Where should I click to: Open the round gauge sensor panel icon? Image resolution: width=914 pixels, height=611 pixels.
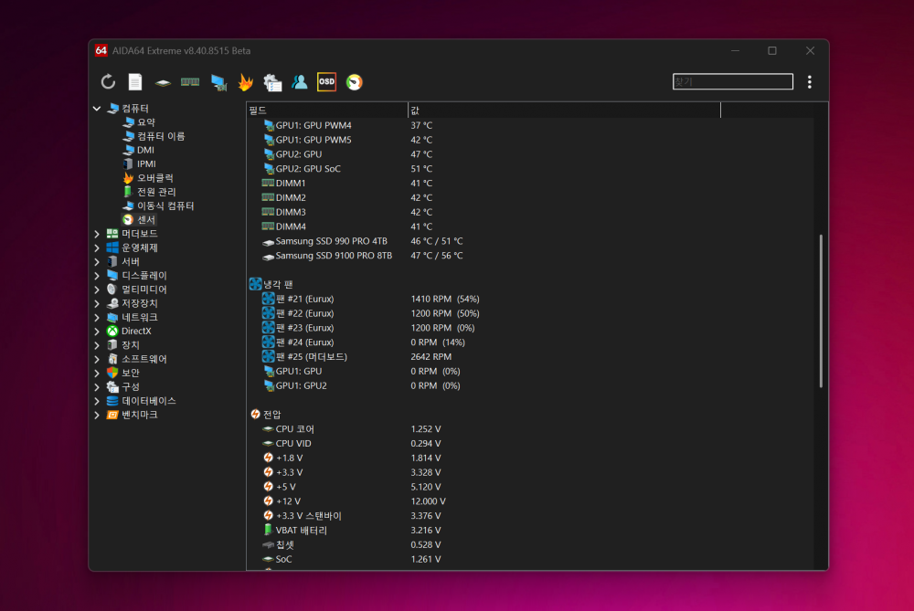(355, 82)
